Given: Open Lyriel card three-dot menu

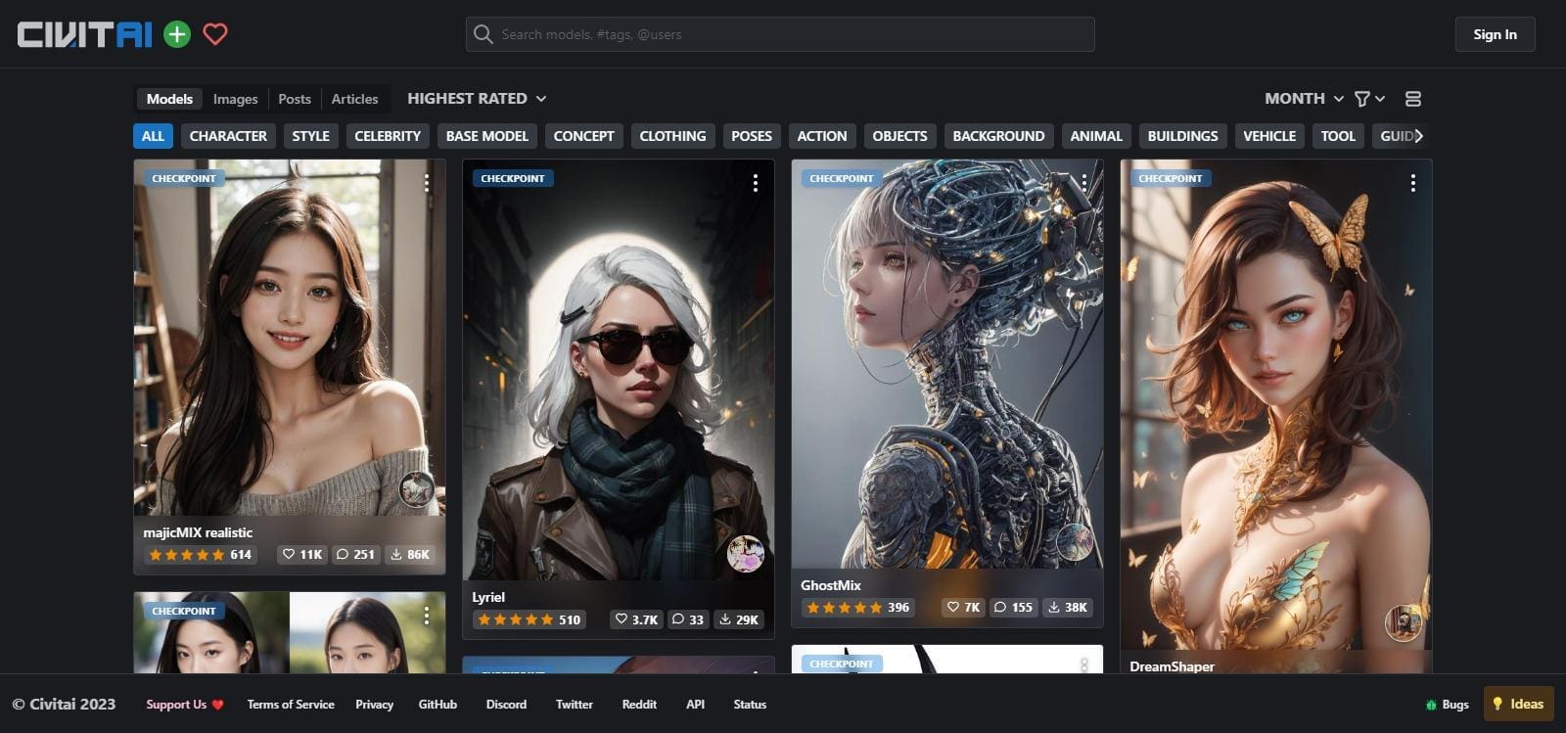Looking at the screenshot, I should coord(756,183).
